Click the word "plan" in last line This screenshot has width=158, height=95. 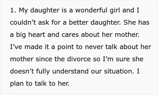[17, 84]
